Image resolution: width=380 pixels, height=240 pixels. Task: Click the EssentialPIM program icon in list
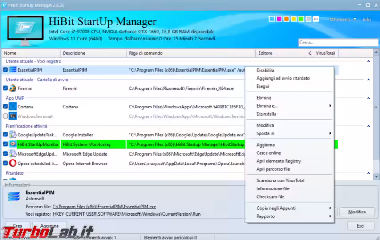pyautogui.click(x=13, y=70)
